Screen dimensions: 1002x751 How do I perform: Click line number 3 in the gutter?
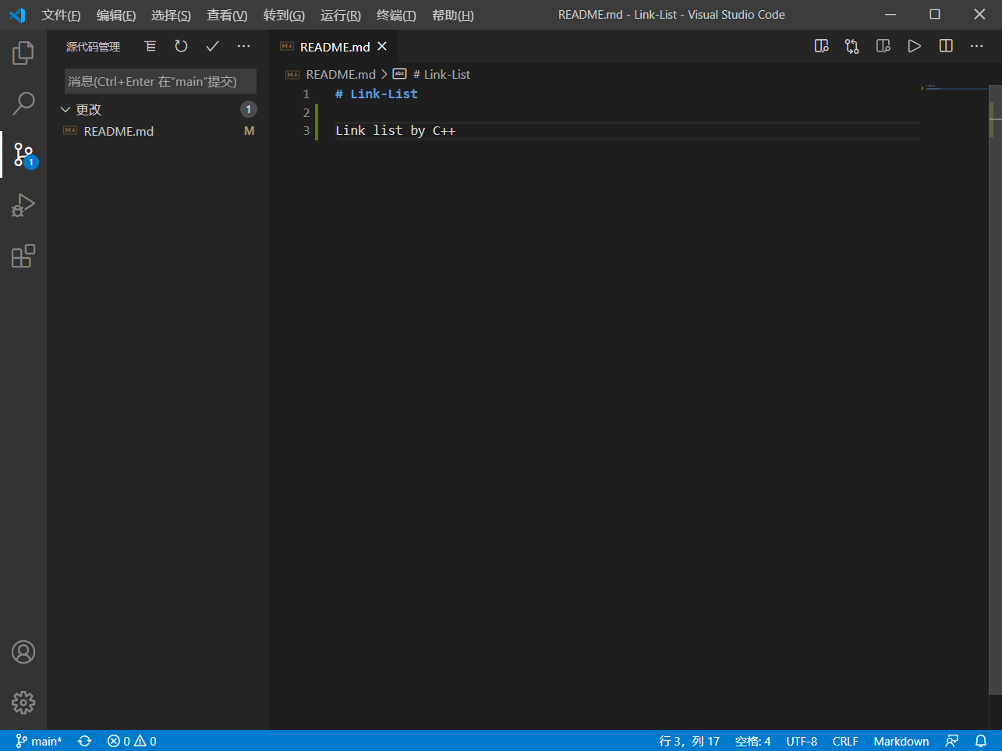coord(306,130)
